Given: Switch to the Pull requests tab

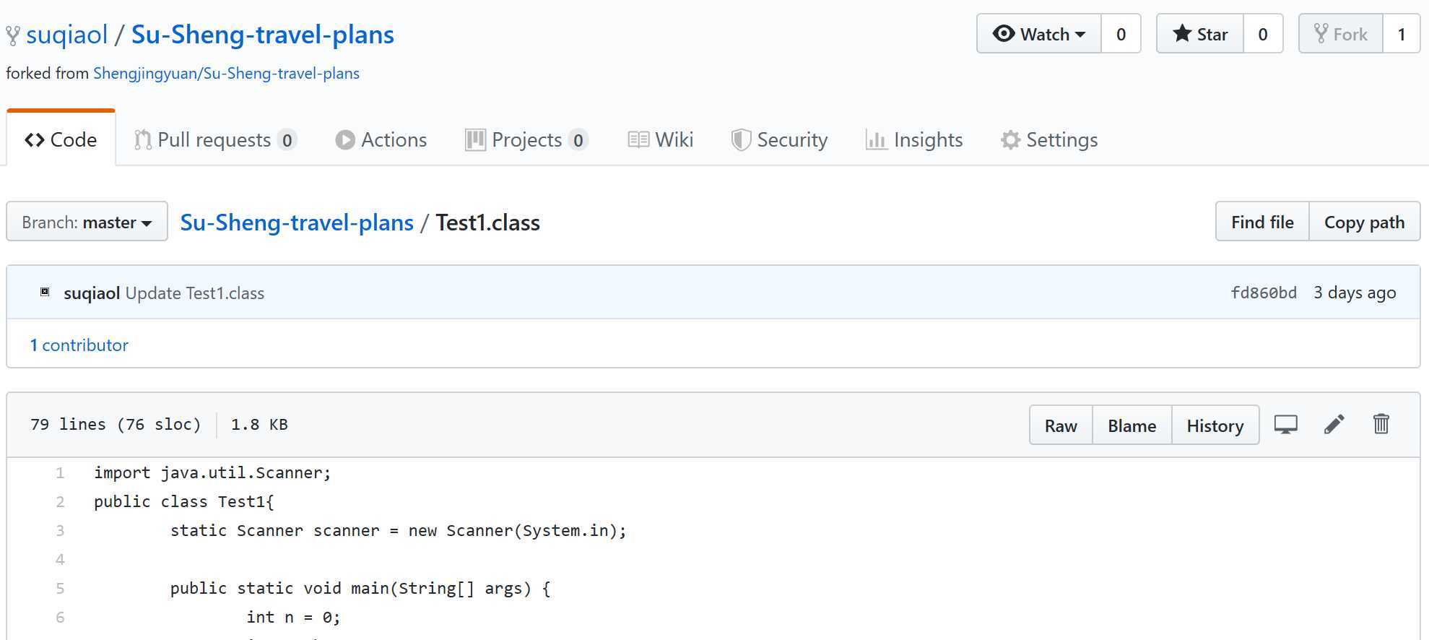Looking at the screenshot, I should click(215, 140).
